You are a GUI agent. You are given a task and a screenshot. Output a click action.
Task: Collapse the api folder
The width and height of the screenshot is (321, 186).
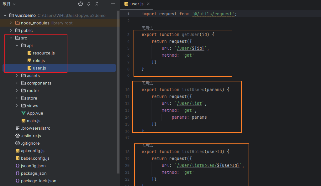(17, 46)
